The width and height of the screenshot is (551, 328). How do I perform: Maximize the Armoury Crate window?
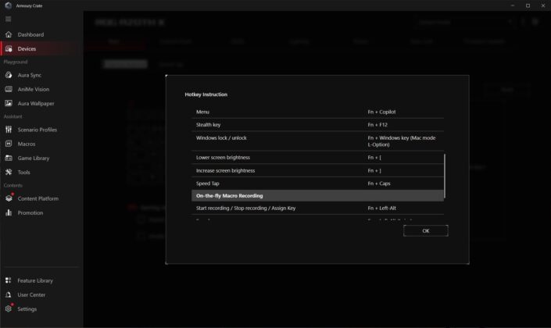528,5
